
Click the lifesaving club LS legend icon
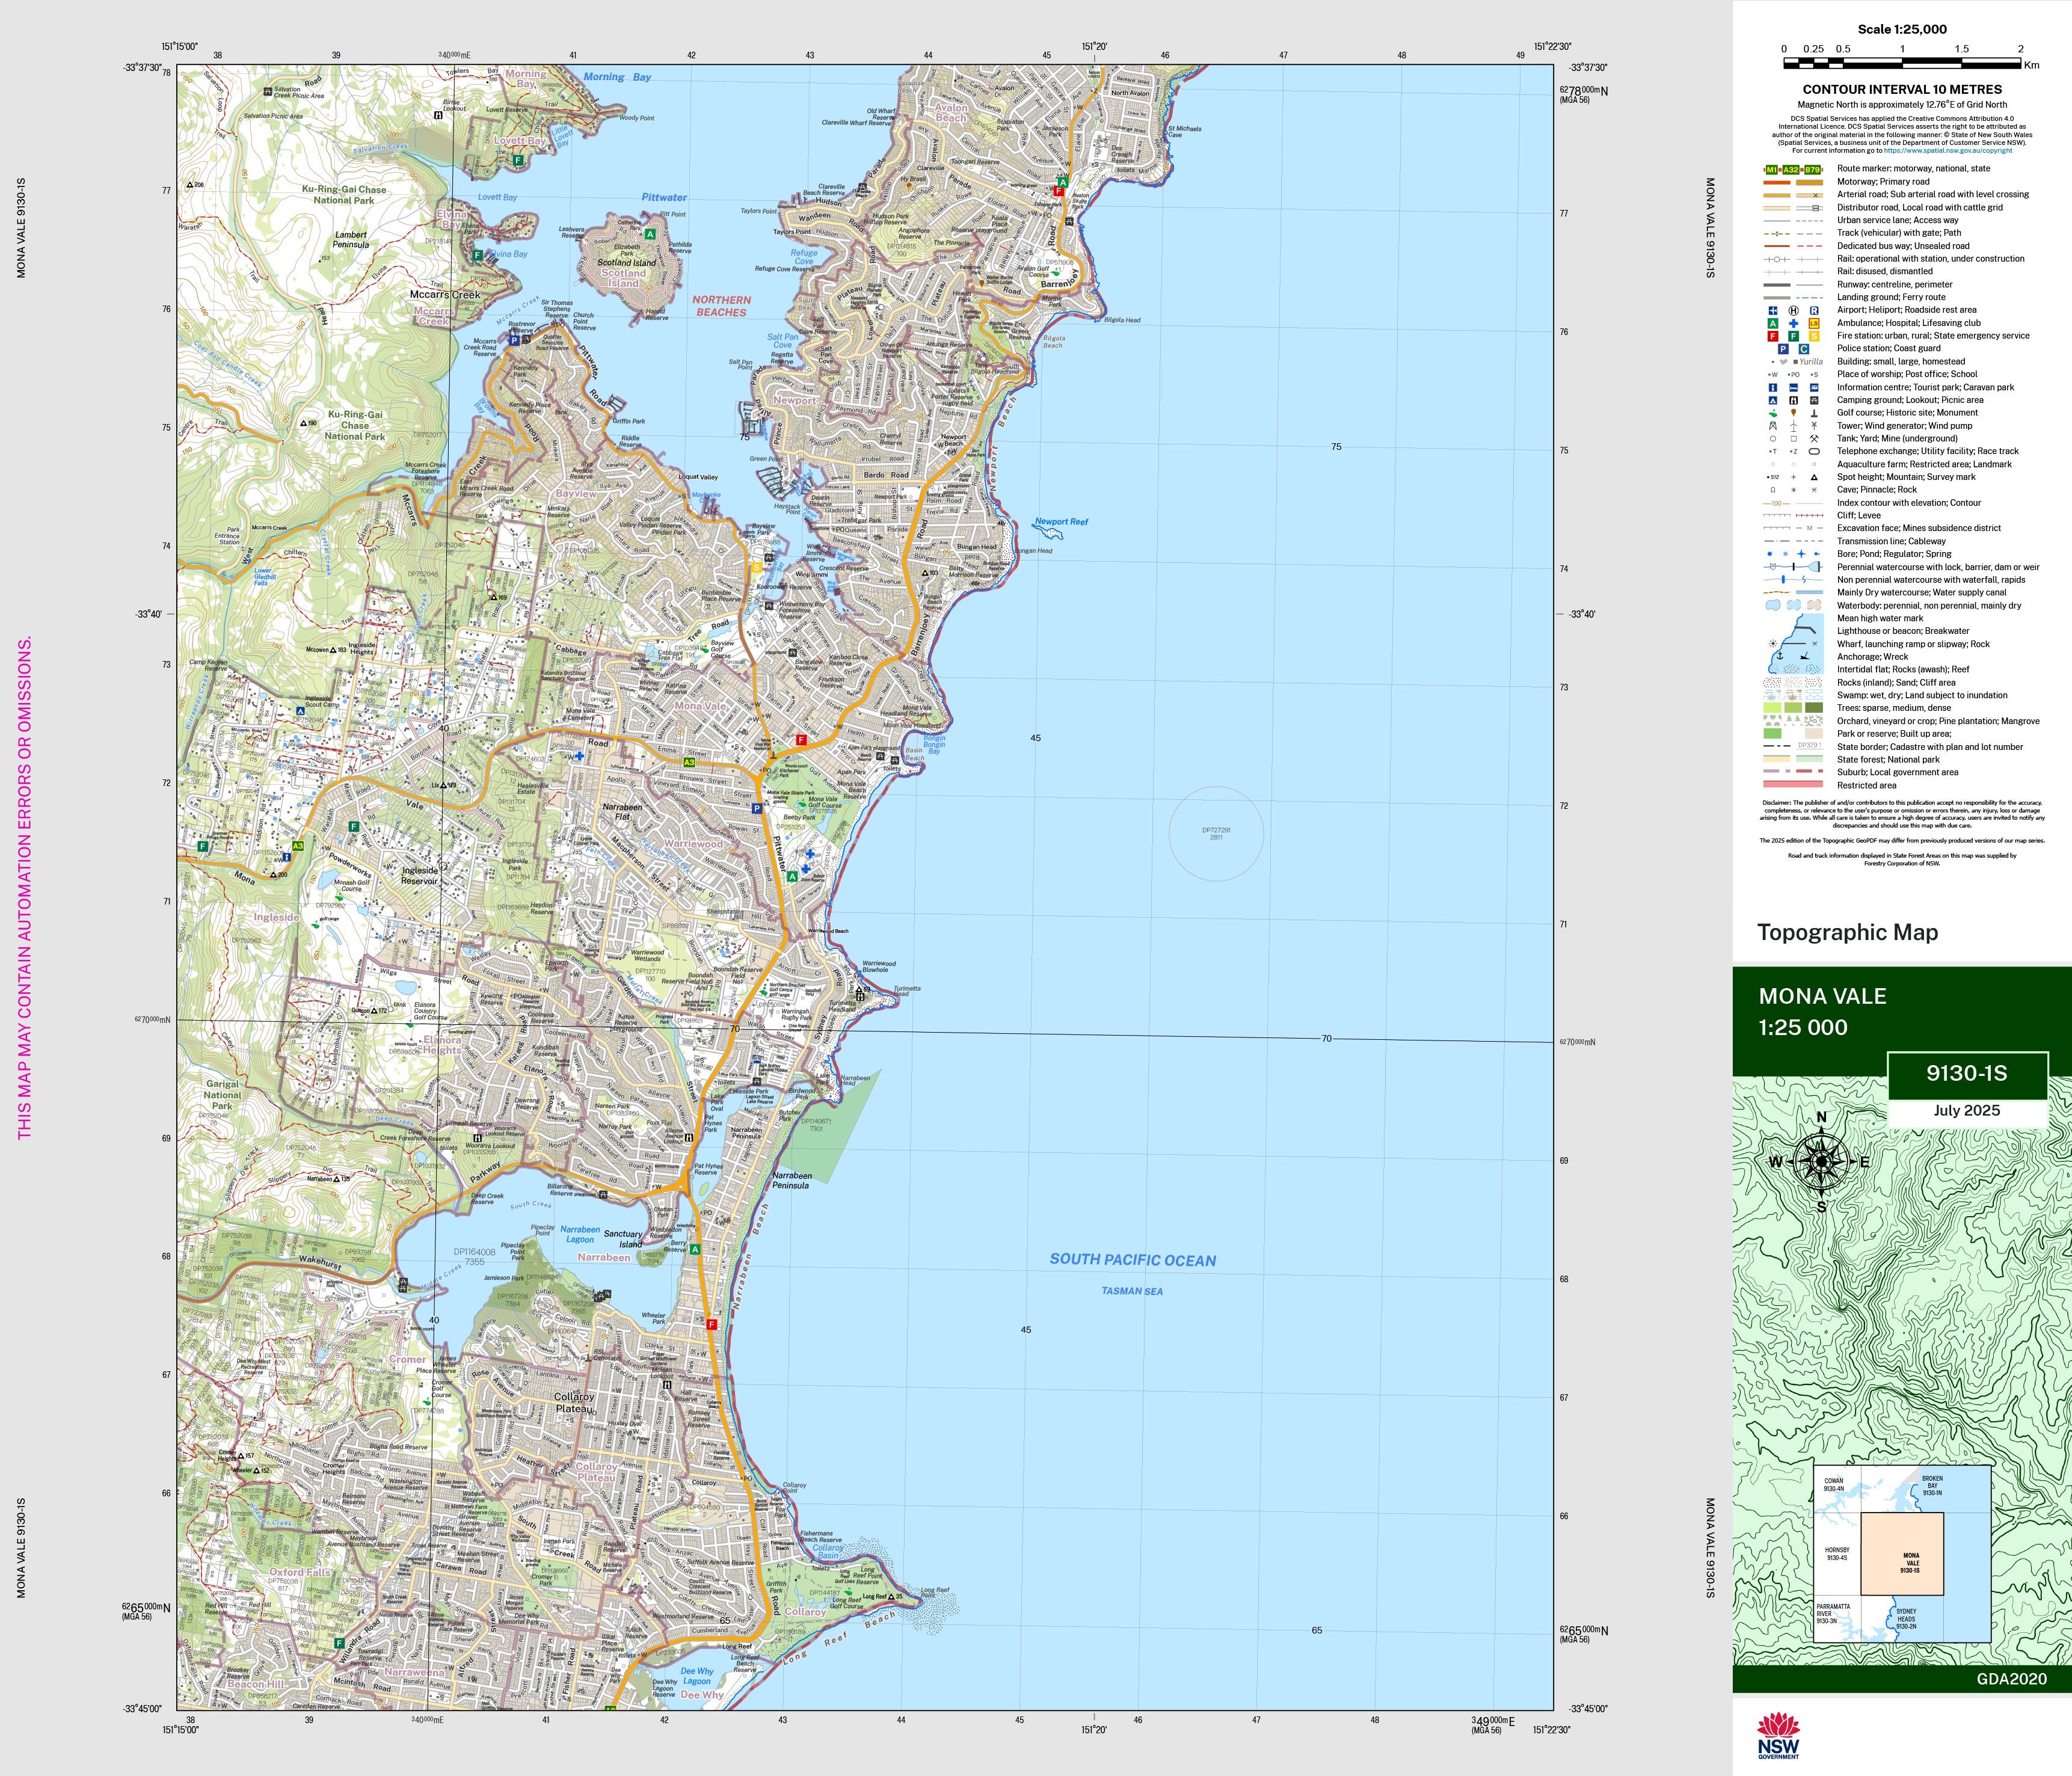[x=1814, y=323]
